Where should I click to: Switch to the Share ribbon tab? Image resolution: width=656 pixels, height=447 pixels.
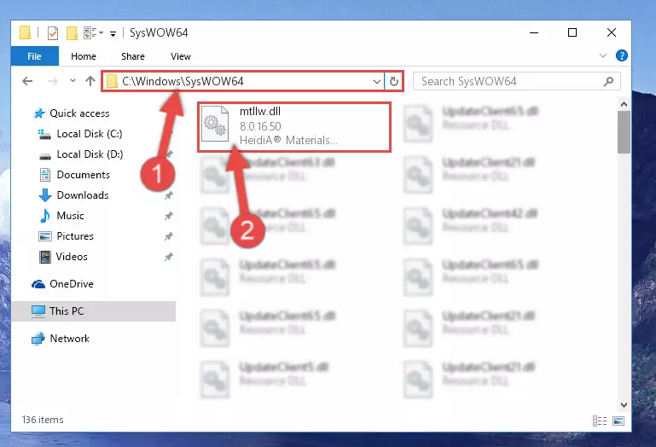tap(133, 56)
